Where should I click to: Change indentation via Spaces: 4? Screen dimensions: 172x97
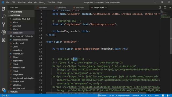[135, 95]
